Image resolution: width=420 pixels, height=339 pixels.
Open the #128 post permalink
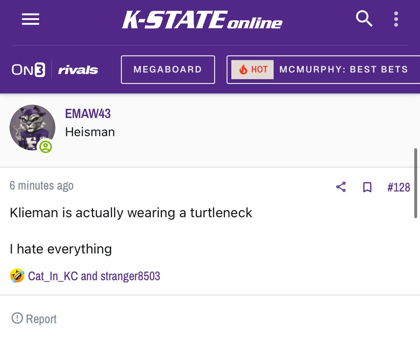398,187
